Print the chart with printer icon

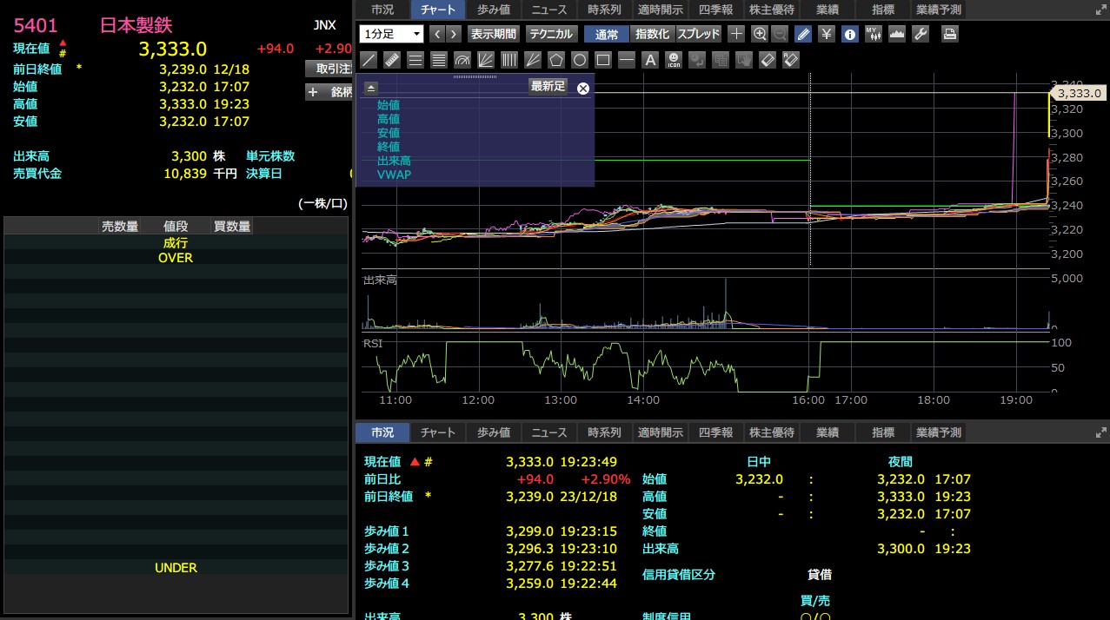point(950,34)
